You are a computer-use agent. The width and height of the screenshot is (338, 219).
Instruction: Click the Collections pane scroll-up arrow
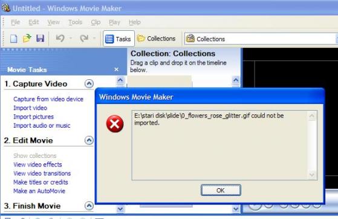click(x=236, y=80)
